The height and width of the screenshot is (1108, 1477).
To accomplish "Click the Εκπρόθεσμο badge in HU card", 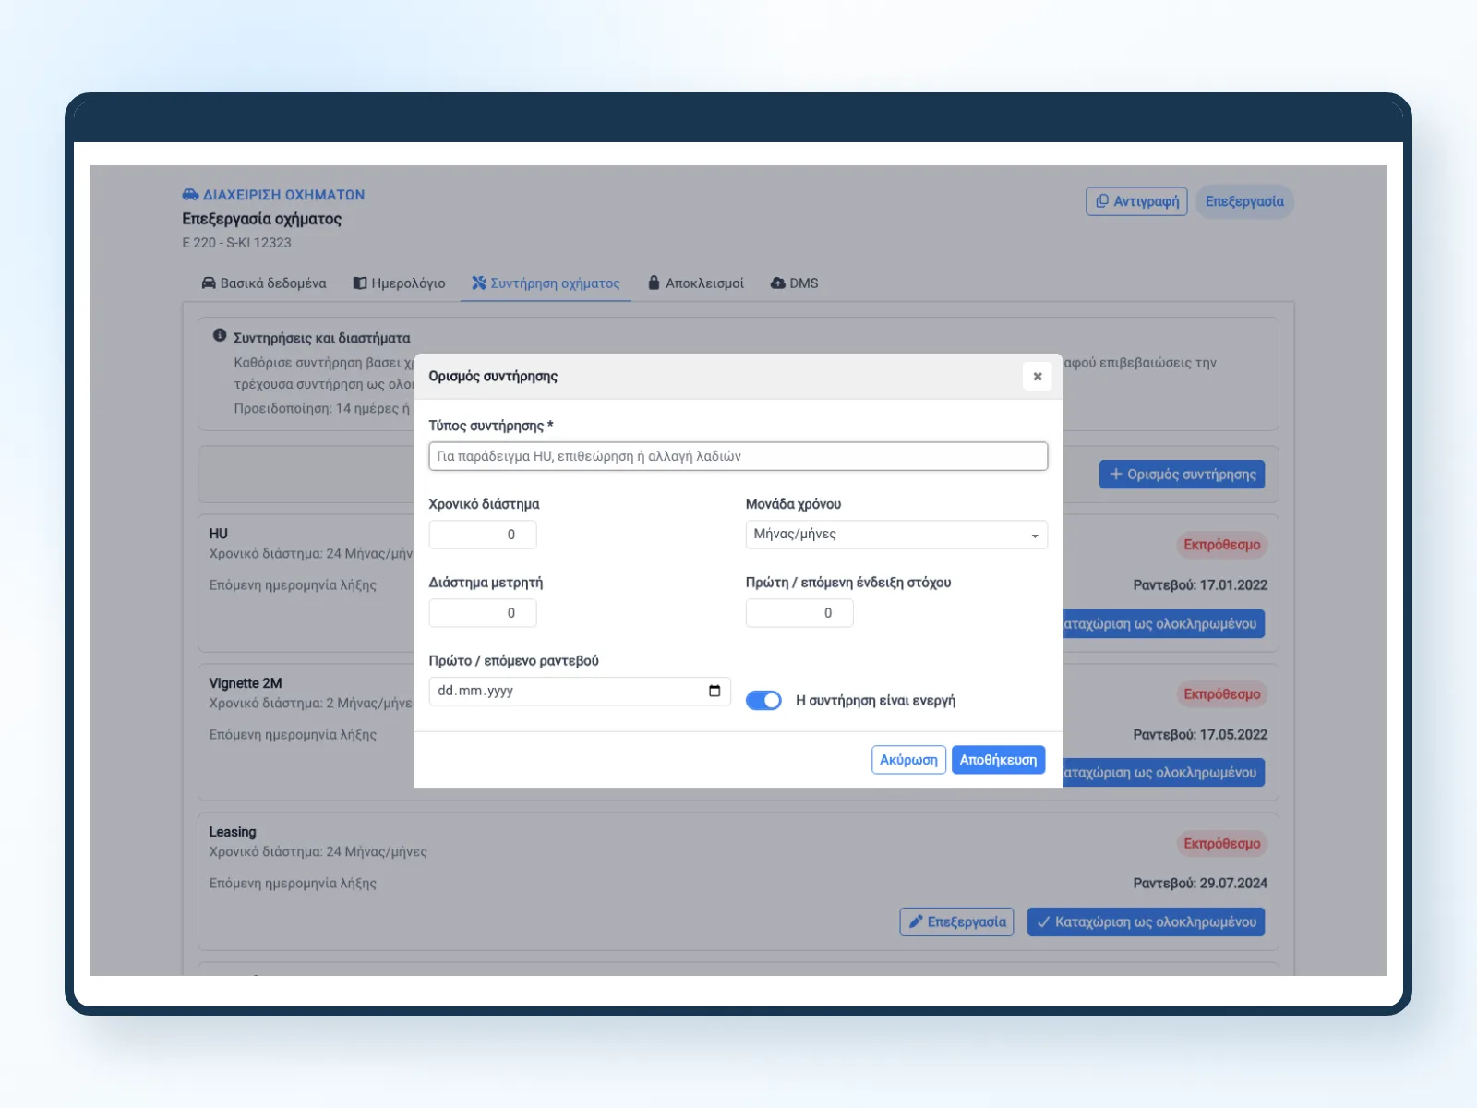I will pos(1221,545).
